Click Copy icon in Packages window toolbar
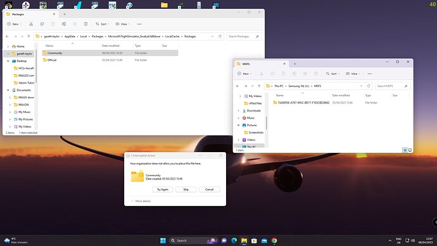Image resolution: width=437 pixels, height=246 pixels. point(42,24)
